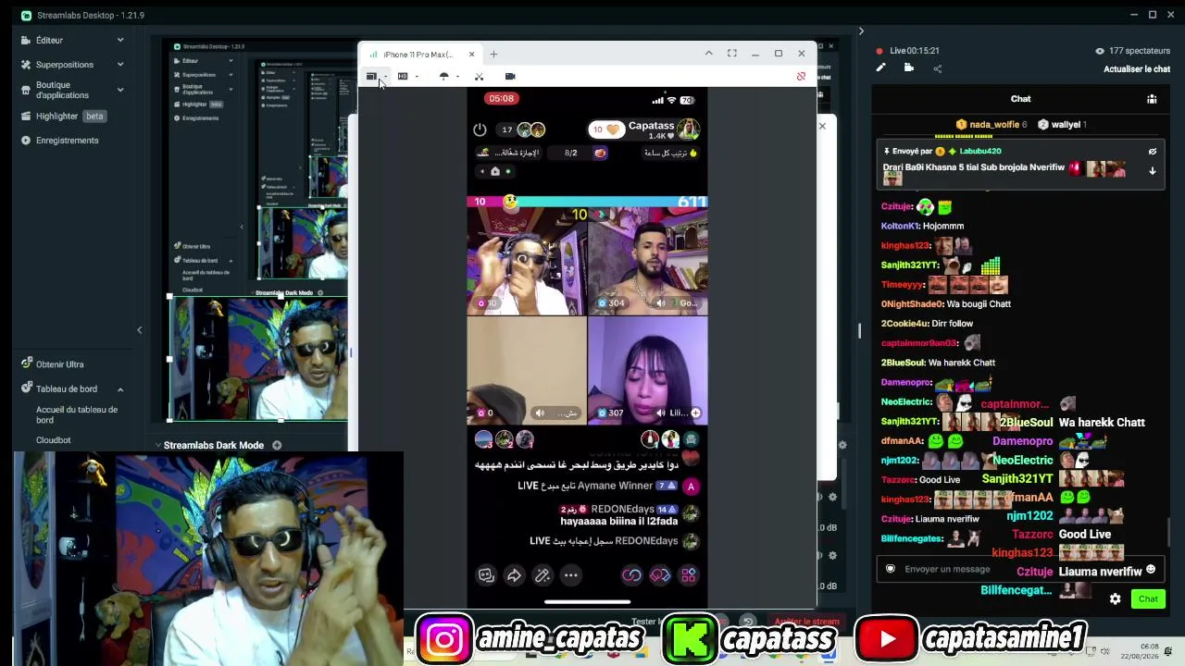Screen dimensions: 1185x666
Task: Click the username Labubu420 in pinned message
Action: [980, 152]
